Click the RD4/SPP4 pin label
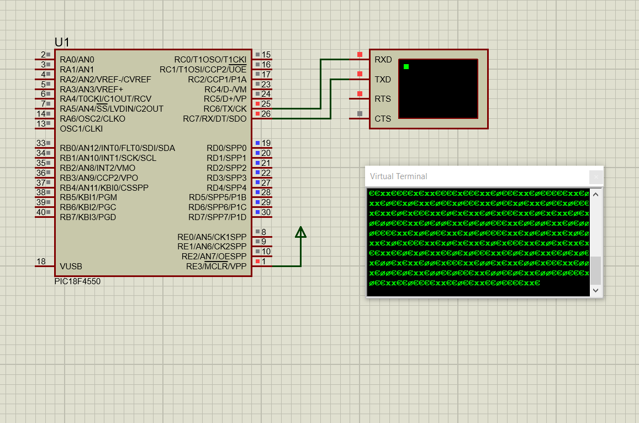The height and width of the screenshot is (423, 639). tap(226, 187)
